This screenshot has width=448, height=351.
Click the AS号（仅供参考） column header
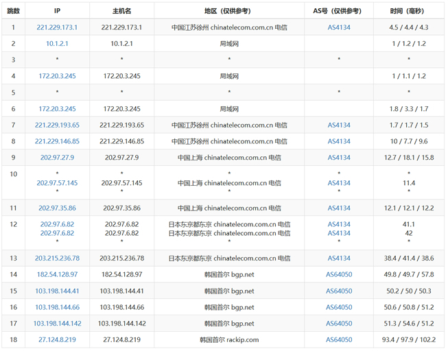click(339, 12)
